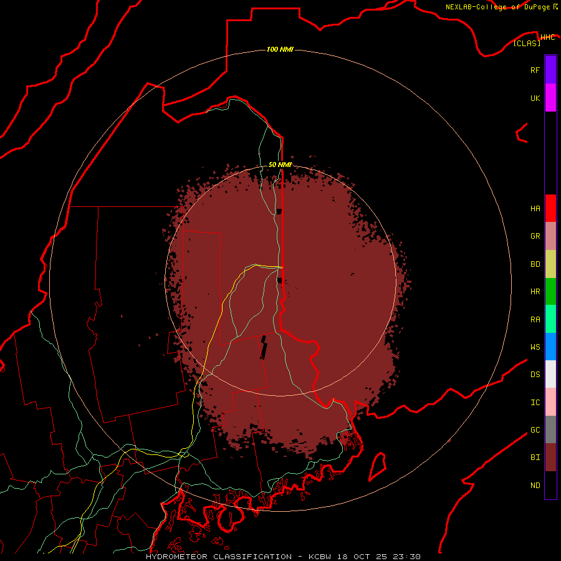Pick the RA mint green legend swatch
Image resolution: width=561 pixels, height=561 pixels.
point(550,319)
